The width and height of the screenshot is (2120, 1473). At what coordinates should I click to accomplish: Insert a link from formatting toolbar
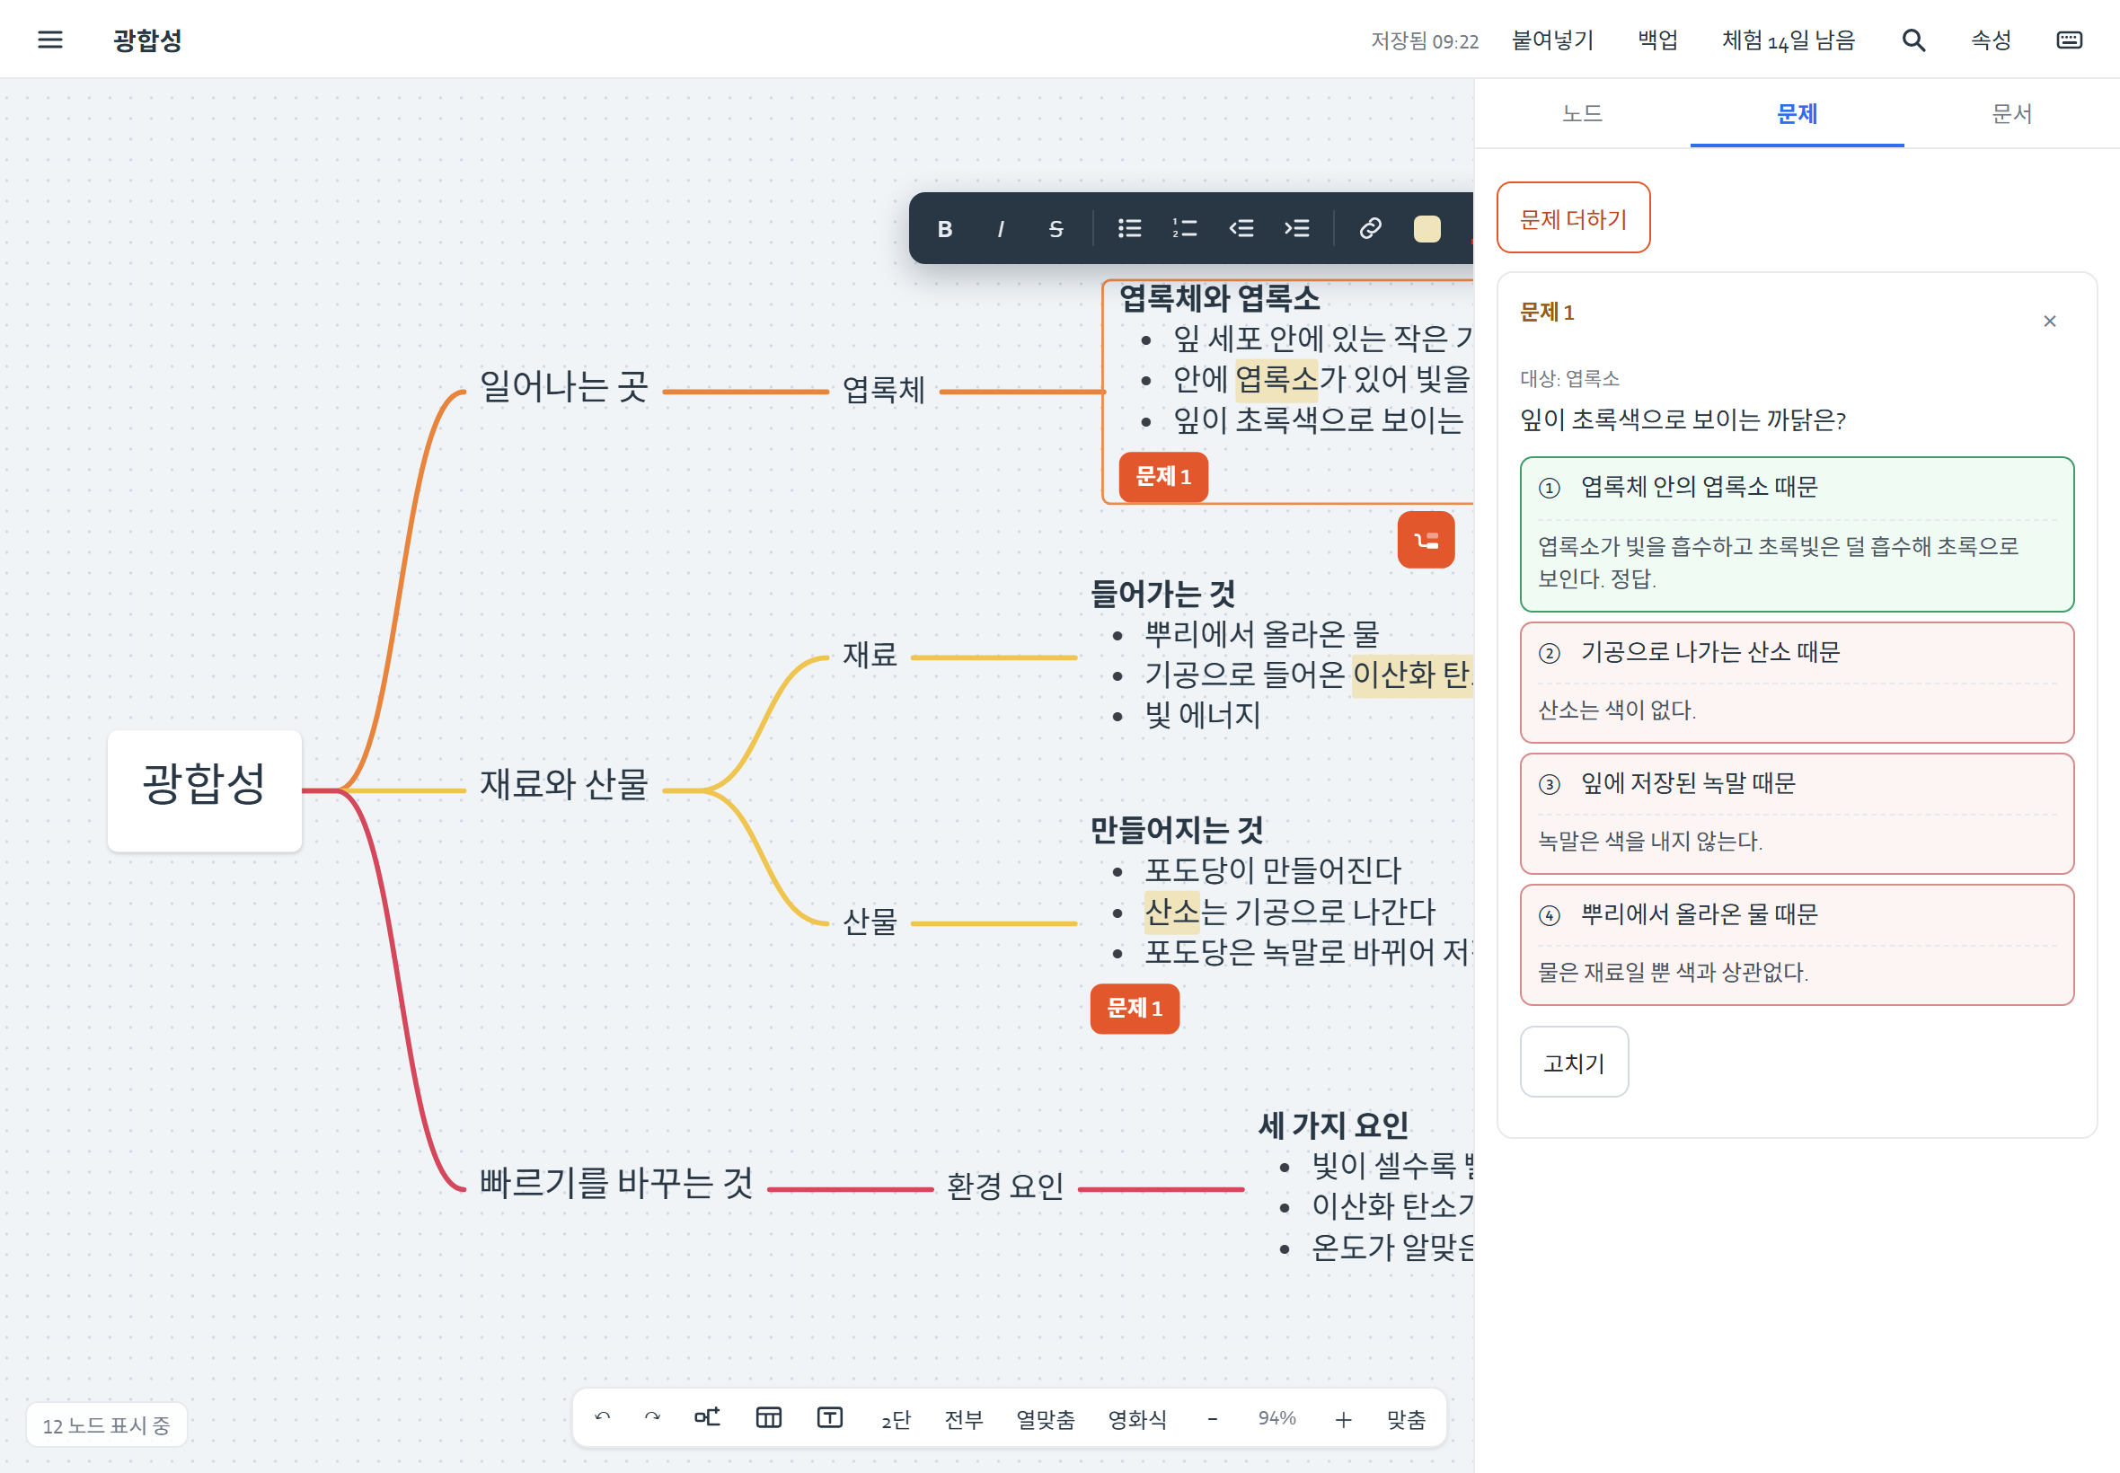[1371, 229]
